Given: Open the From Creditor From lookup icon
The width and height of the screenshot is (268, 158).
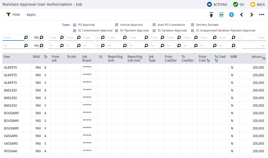Looking at the screenshot, I should coord(179,37).
